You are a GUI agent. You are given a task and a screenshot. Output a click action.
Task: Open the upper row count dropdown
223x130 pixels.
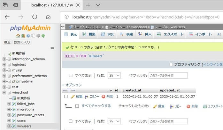coord(114,75)
